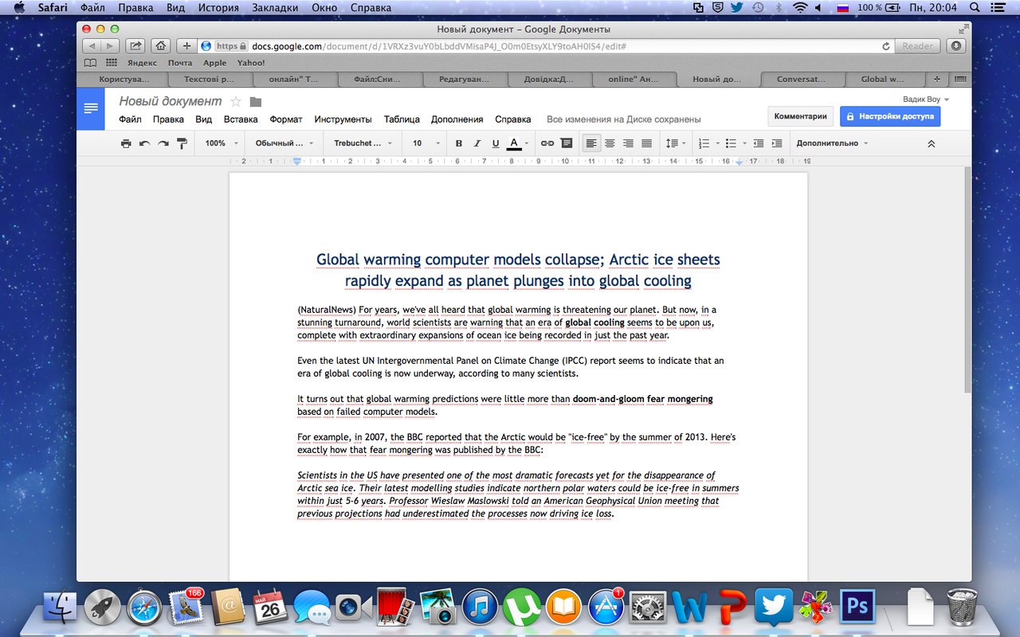Open the Инструменты menu
This screenshot has height=637, width=1020.
343,119
